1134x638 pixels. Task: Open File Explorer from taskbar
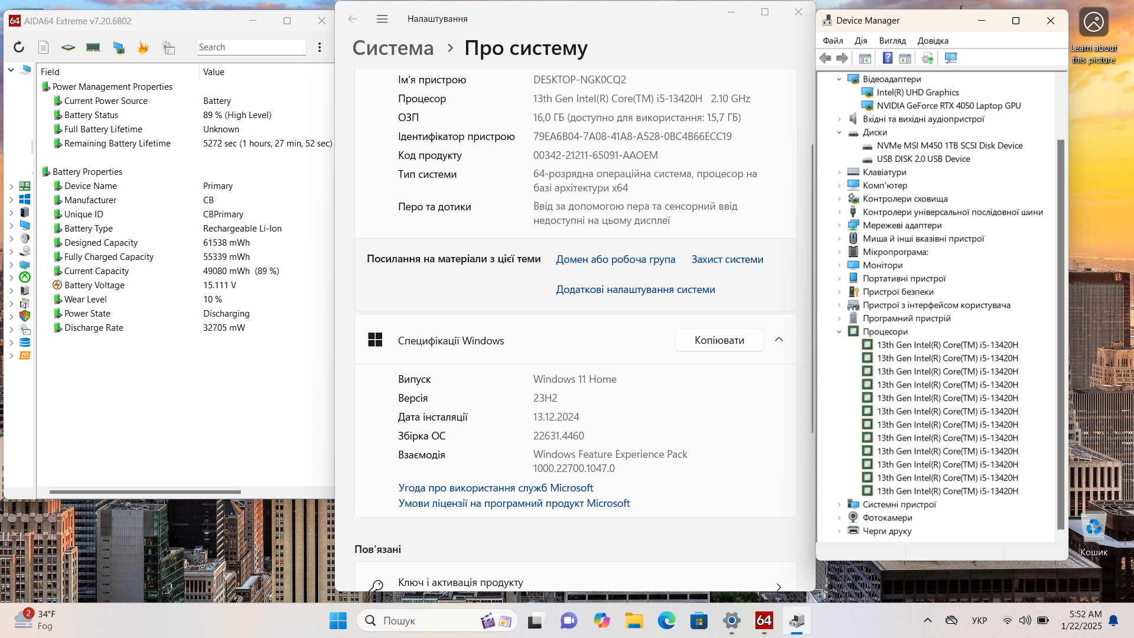click(634, 621)
